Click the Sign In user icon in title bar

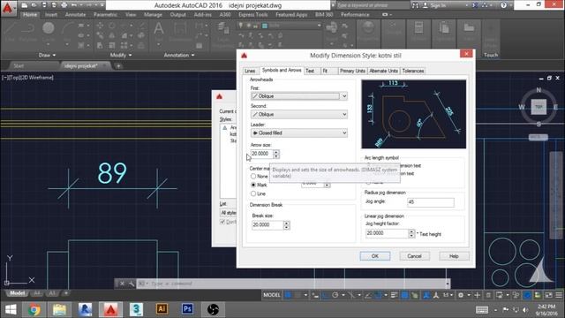tap(426, 5)
